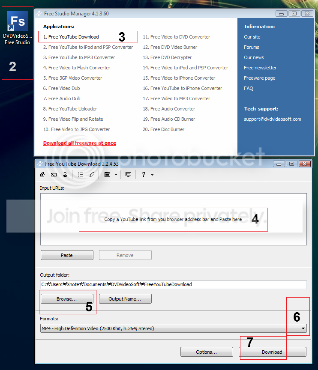Image resolution: width=318 pixels, height=370 pixels.
Task: Launch 7. Free Audio Dub
Action: (x=62, y=98)
